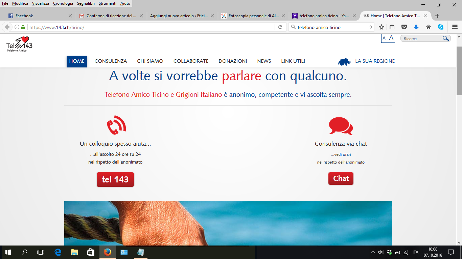
Task: Open CHI SIAMO navigation item
Action: [x=150, y=61]
